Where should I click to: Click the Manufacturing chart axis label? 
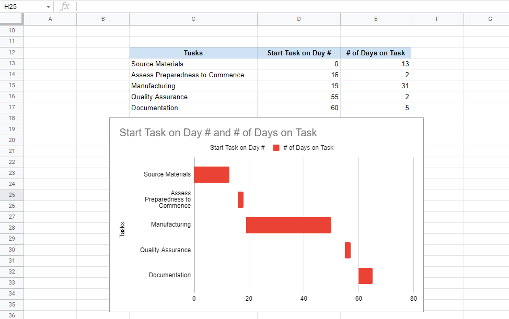pyautogui.click(x=171, y=225)
